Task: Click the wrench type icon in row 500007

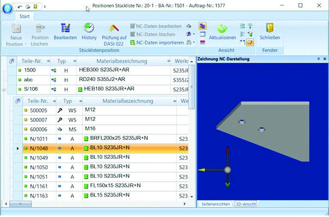Action: tap(60, 120)
